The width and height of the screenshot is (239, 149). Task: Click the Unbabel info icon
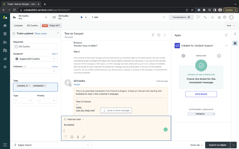pos(219,56)
